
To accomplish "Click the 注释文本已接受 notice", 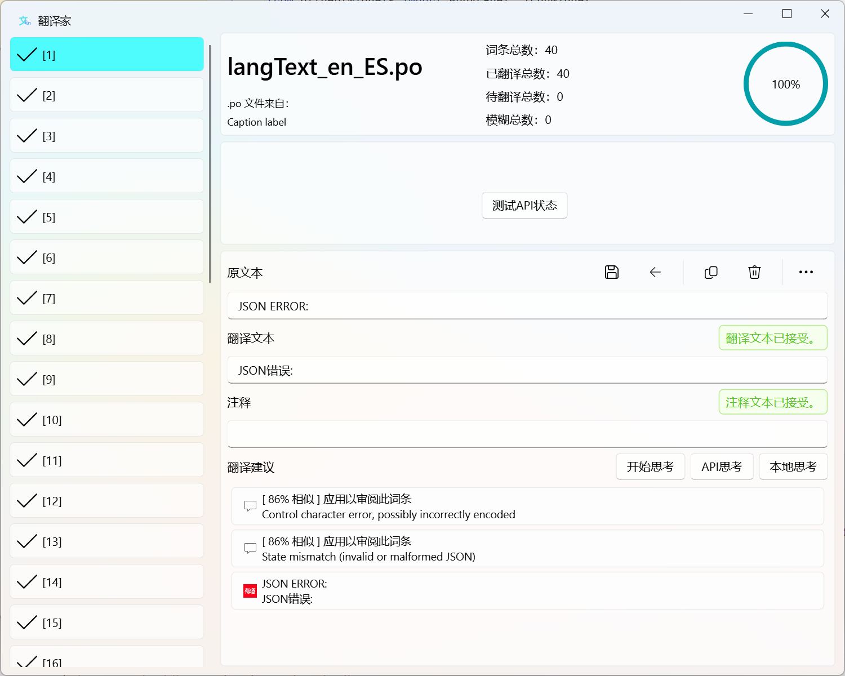I will pos(773,402).
